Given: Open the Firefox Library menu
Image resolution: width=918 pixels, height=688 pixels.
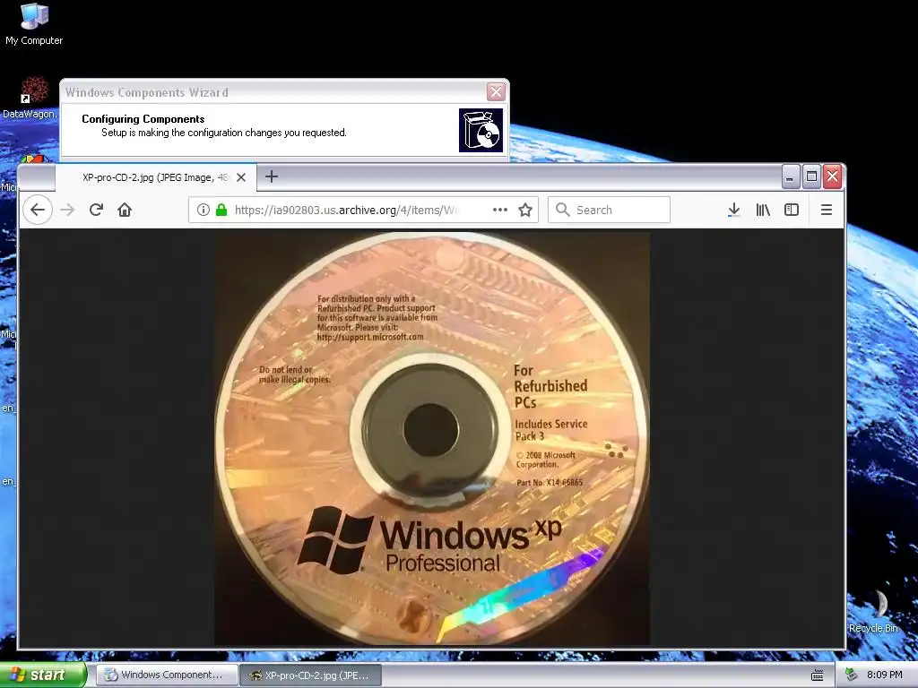Looking at the screenshot, I should click(x=763, y=210).
